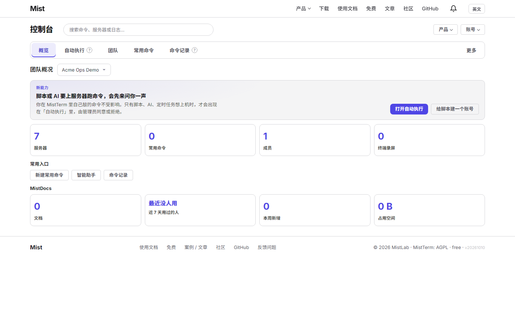Image resolution: width=515 pixels, height=322 pixels.
Task: Click the 智能助手 shortcut button
Action: coord(86,175)
